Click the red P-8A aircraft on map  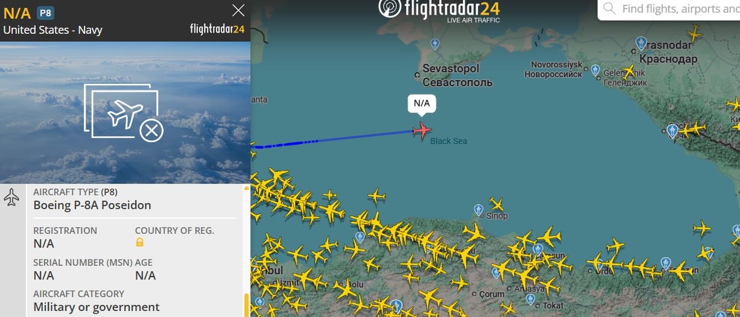[x=422, y=130]
